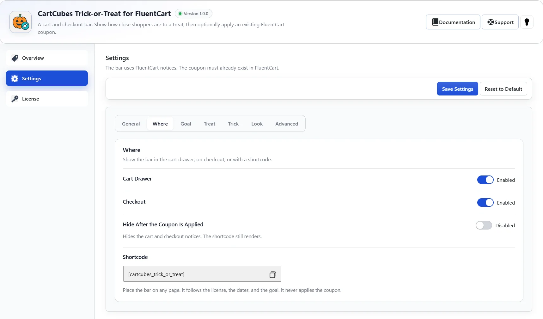Open the Advanced tab

287,124
